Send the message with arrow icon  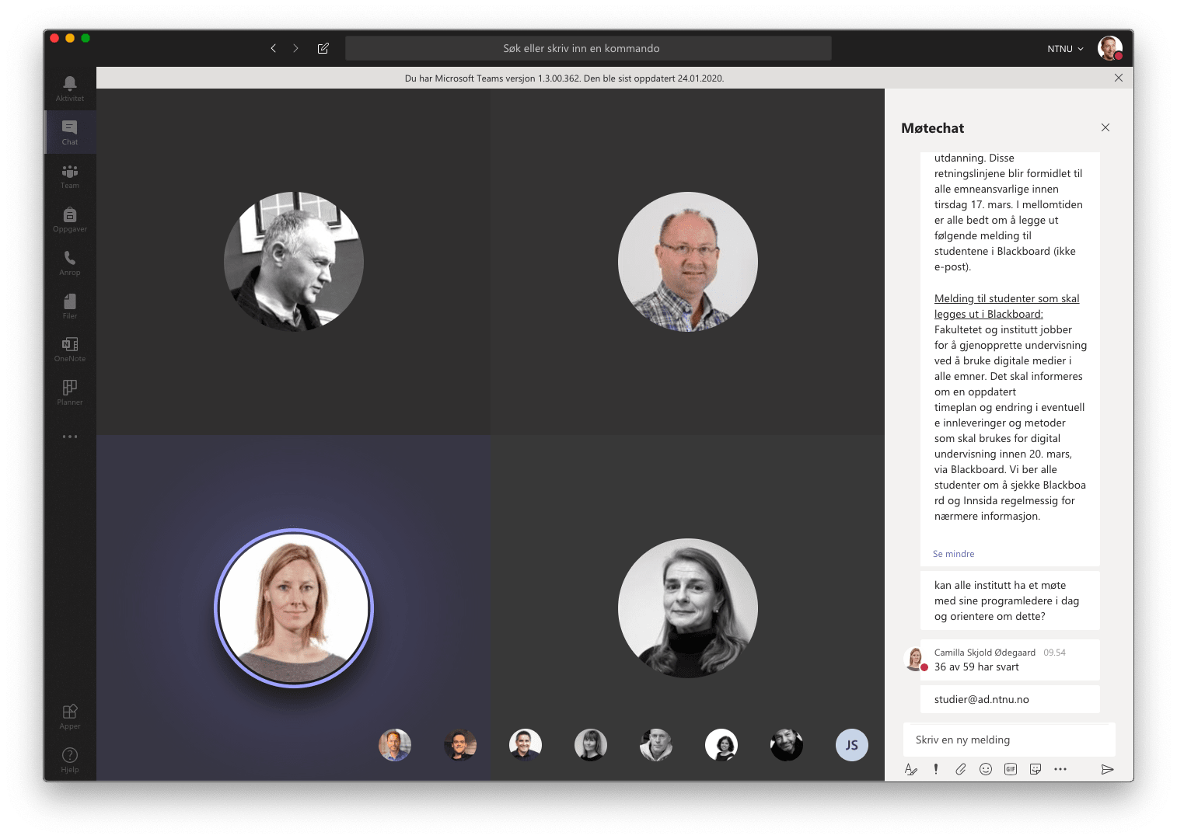coord(1107,769)
